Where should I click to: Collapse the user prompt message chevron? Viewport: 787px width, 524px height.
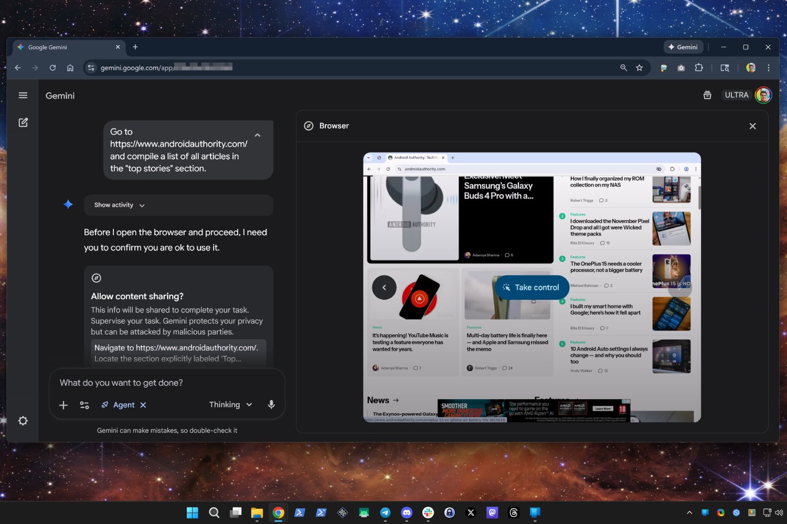[258, 135]
